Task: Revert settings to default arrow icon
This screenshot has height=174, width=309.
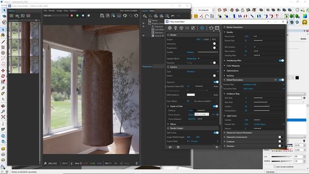Action: click(x=217, y=147)
